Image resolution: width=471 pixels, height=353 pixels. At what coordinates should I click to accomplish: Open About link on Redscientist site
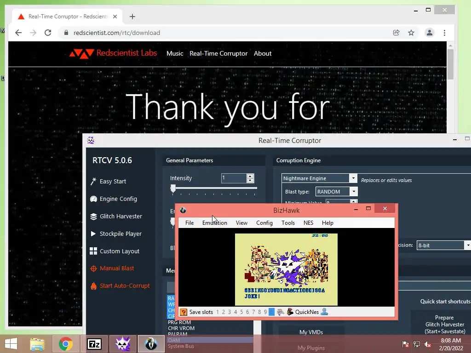pyautogui.click(x=263, y=53)
